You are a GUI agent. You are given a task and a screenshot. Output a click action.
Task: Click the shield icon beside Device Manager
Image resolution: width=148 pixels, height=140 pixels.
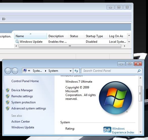point(8,90)
